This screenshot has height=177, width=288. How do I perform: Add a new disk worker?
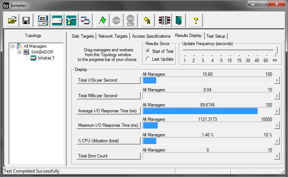tap(57, 20)
